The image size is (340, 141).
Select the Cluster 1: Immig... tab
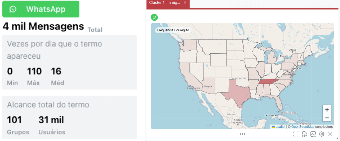click(165, 3)
